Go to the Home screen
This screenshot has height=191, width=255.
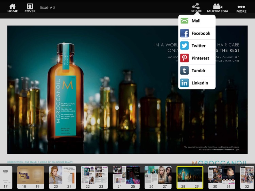13,8
